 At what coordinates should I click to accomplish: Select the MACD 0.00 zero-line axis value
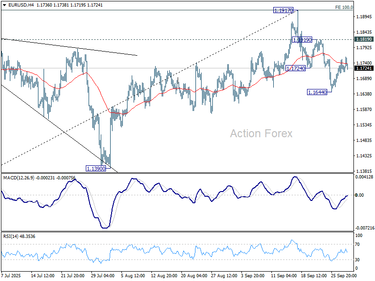click(360, 195)
